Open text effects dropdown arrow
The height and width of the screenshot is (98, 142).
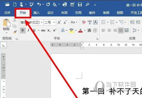(67, 30)
